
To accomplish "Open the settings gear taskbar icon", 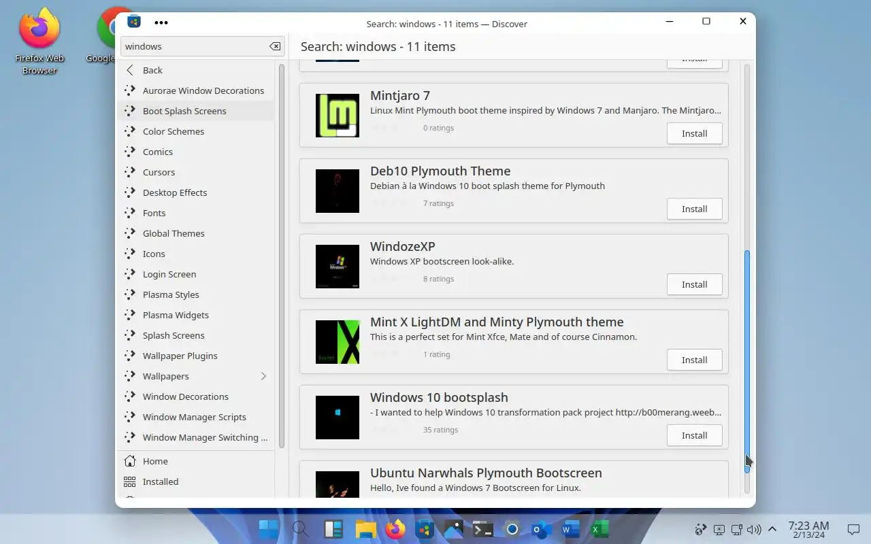I will pyautogui.click(x=512, y=529).
